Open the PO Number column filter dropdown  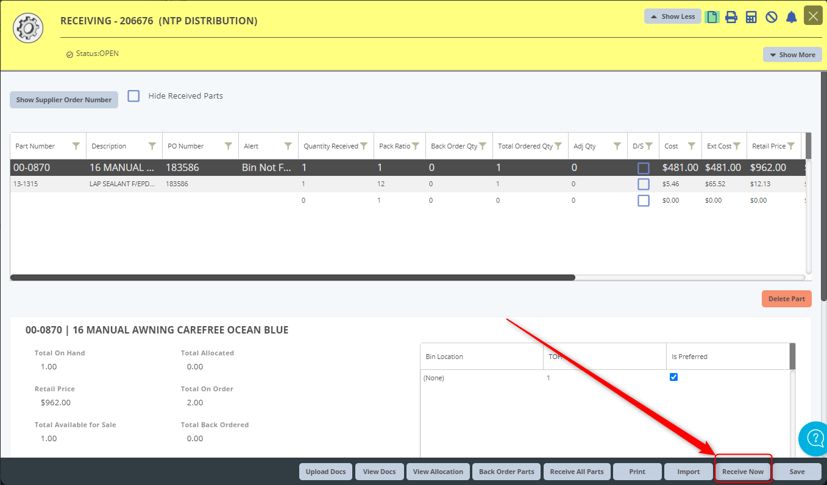(229, 146)
